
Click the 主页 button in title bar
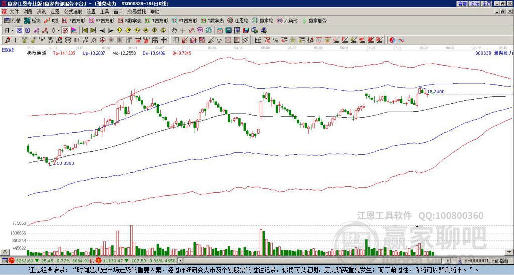487,4
